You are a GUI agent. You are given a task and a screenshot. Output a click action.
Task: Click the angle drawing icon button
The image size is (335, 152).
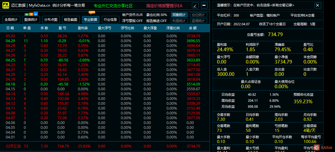[195, 5]
